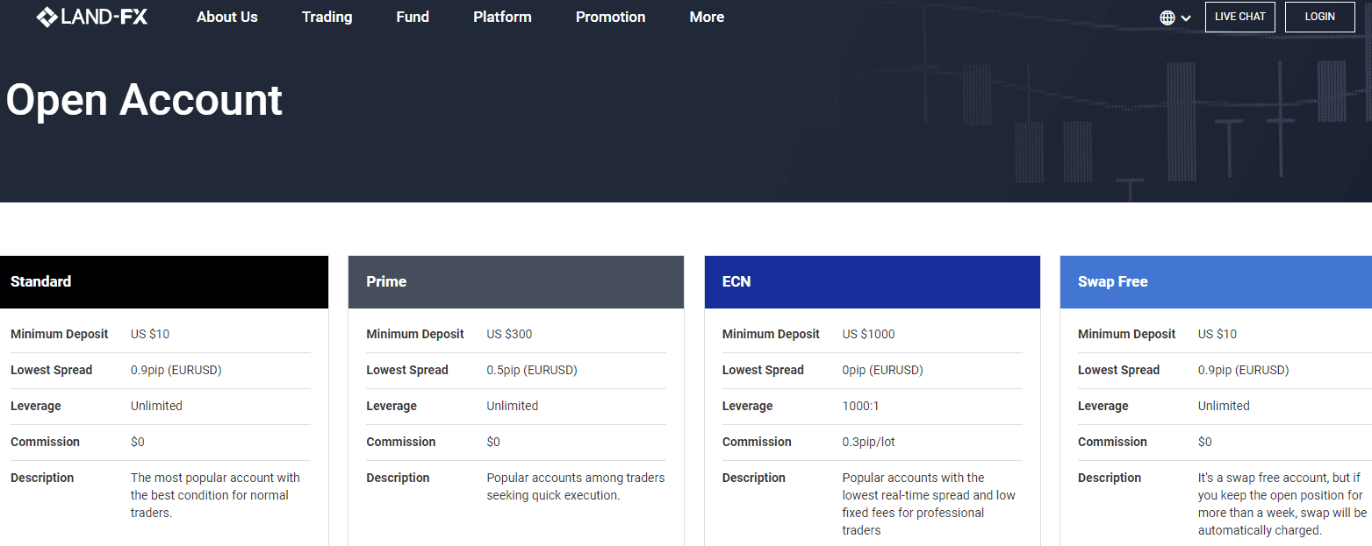Select the Prime account header
This screenshot has height=546, width=1372.
tap(516, 282)
